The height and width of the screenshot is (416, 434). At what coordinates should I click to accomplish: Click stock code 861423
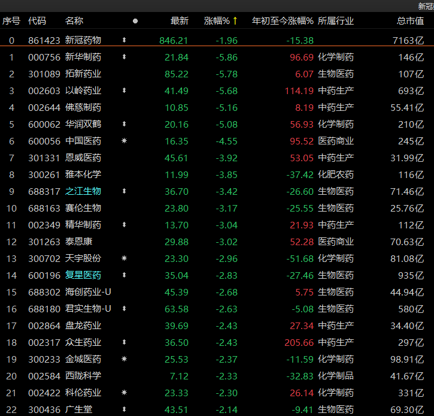tap(44, 41)
